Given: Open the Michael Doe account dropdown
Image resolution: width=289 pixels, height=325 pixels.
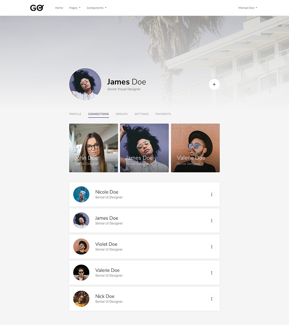Looking at the screenshot, I should point(248,8).
